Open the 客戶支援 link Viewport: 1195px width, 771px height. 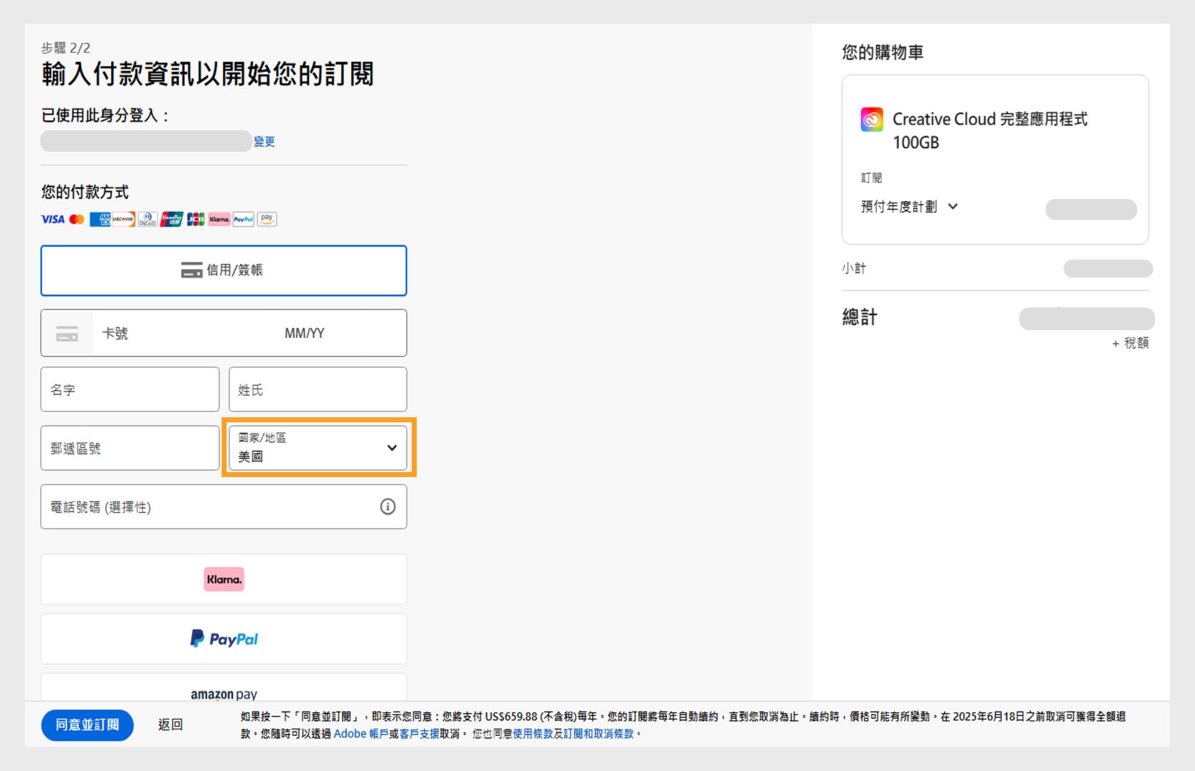(419, 734)
